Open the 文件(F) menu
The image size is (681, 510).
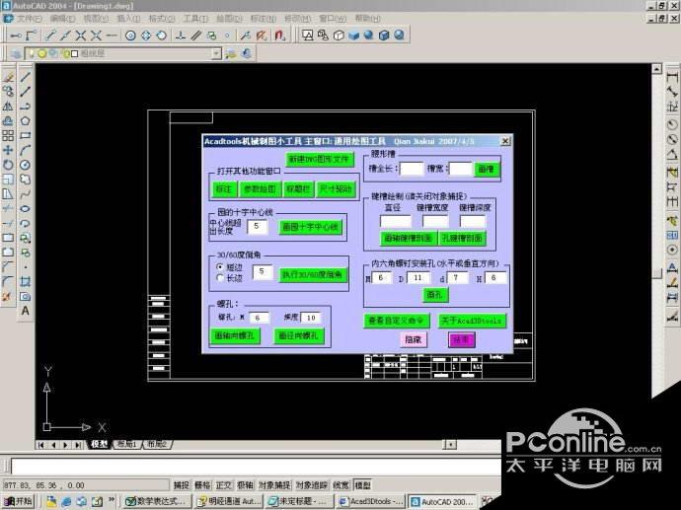(x=29, y=18)
